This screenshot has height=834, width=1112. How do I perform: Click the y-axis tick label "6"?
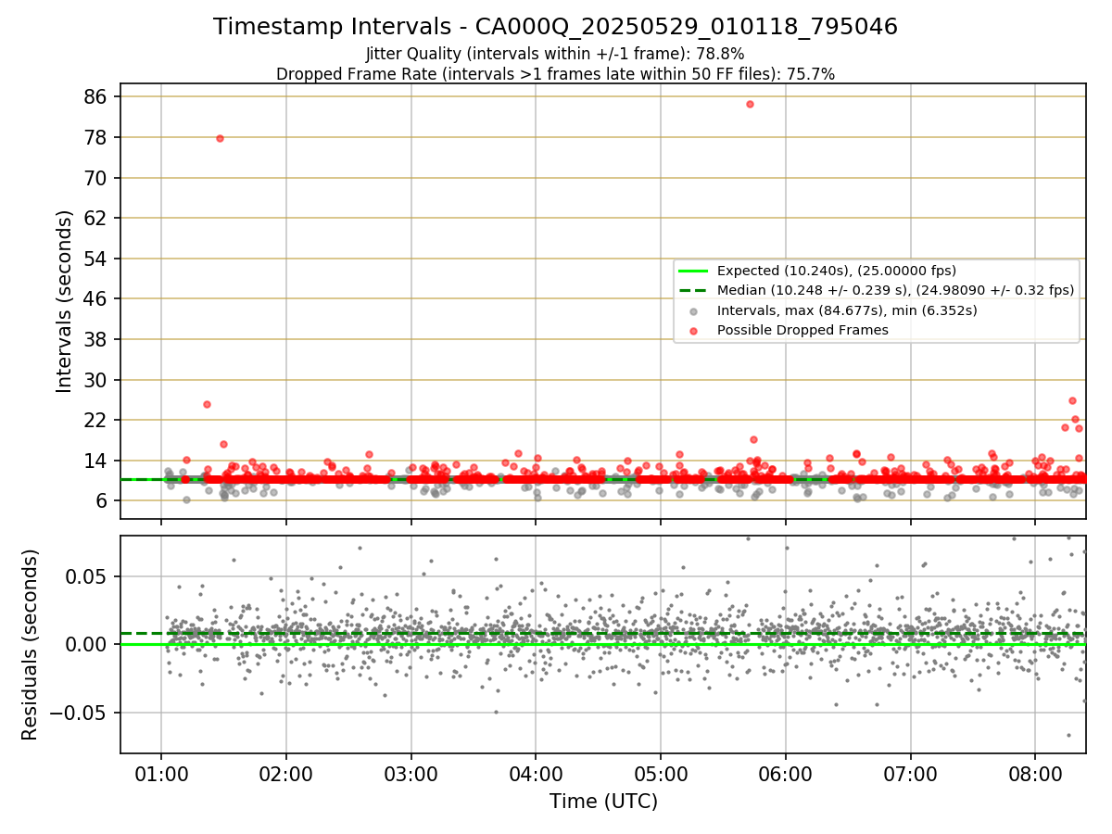click(x=102, y=500)
